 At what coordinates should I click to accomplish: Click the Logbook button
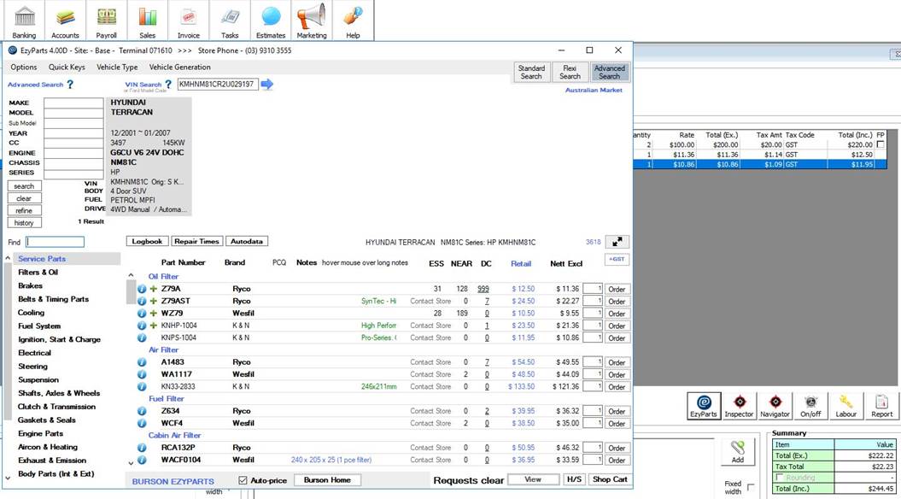click(x=147, y=242)
